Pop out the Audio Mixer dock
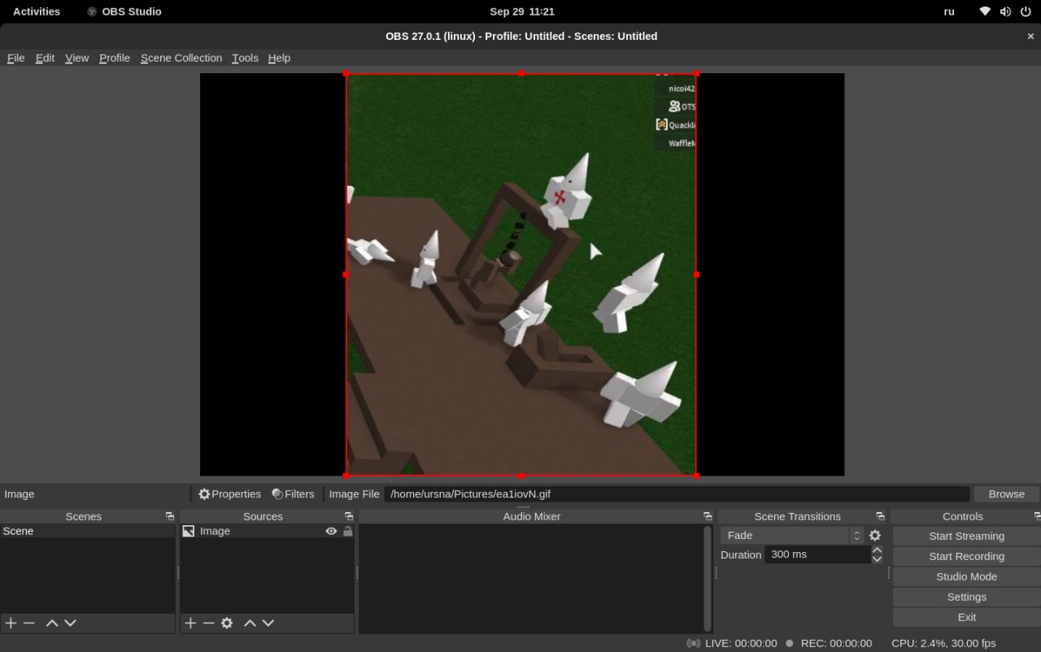 pos(708,516)
